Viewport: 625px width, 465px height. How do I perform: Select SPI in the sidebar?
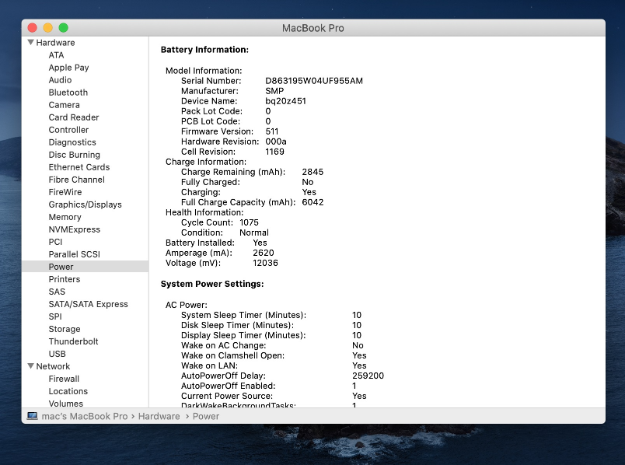click(x=55, y=316)
